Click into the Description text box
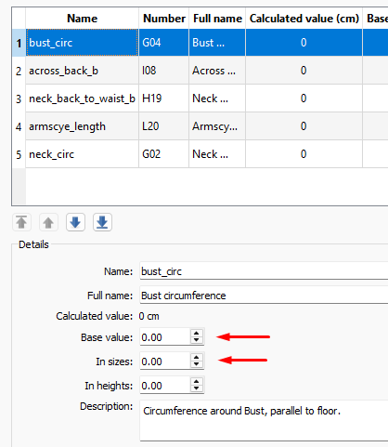Viewport: 388px width, 447px height. pyautogui.click(x=264, y=420)
